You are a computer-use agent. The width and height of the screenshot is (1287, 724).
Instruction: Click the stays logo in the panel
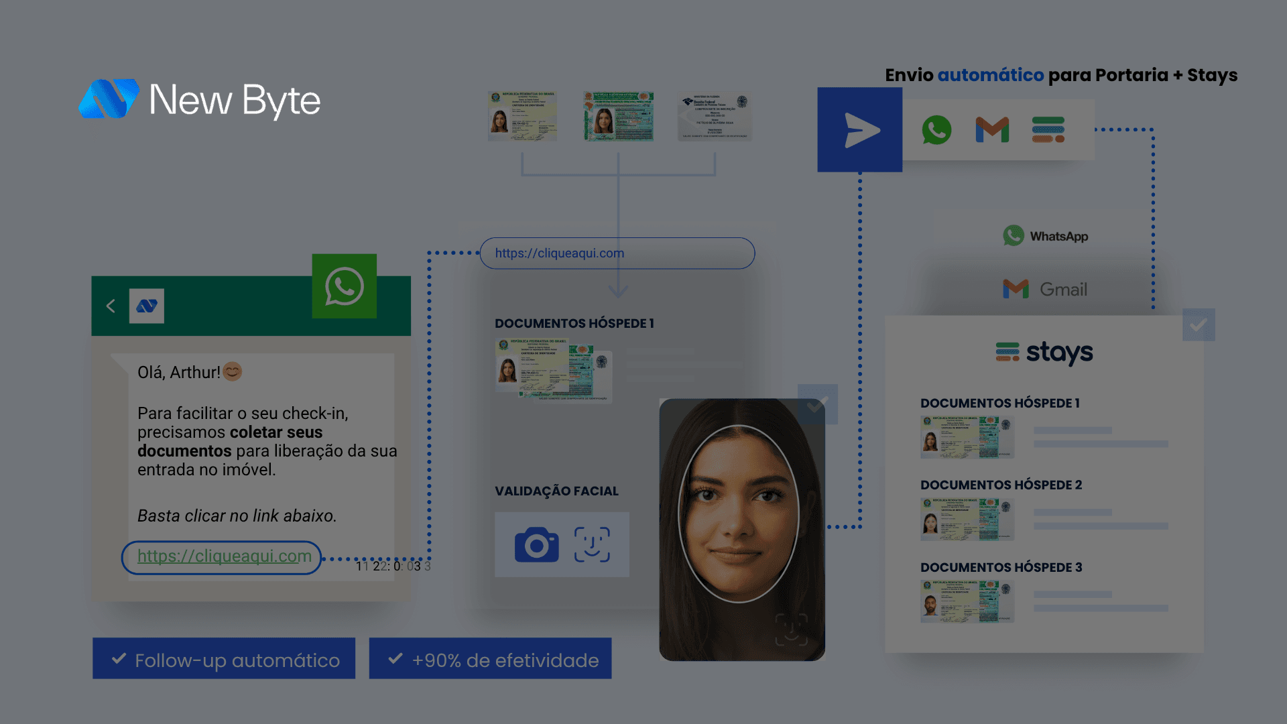(x=1044, y=353)
